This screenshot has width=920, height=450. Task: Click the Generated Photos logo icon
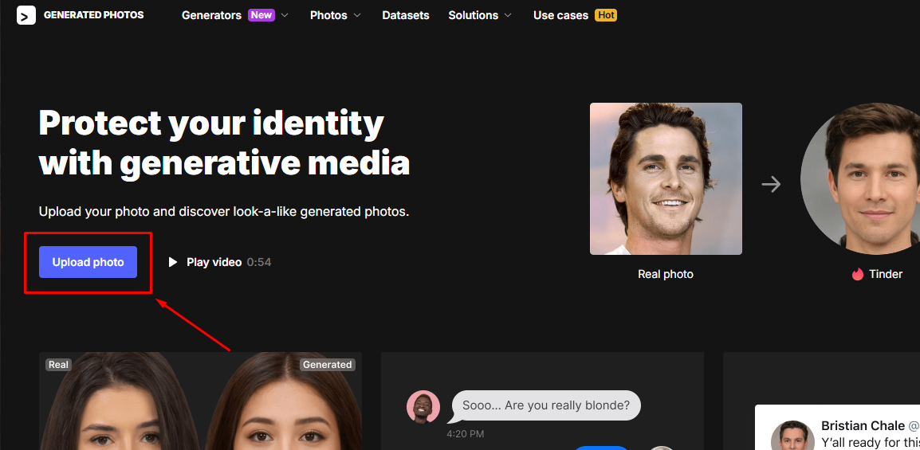[26, 15]
